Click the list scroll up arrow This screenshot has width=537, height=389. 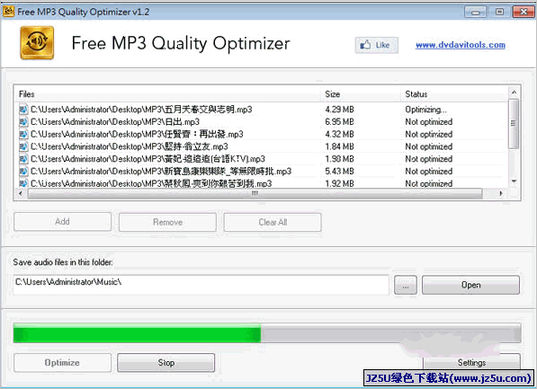coord(514,93)
